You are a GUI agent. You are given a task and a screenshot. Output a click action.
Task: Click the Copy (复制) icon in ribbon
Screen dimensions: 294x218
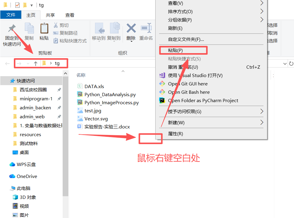click(x=29, y=28)
